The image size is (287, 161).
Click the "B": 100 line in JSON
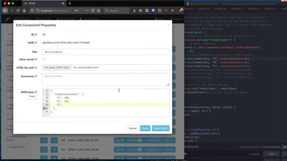(63, 102)
